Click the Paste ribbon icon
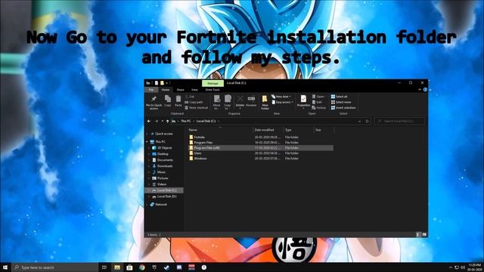 click(x=178, y=101)
